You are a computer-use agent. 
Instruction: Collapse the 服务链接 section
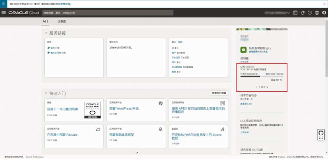click(46, 33)
